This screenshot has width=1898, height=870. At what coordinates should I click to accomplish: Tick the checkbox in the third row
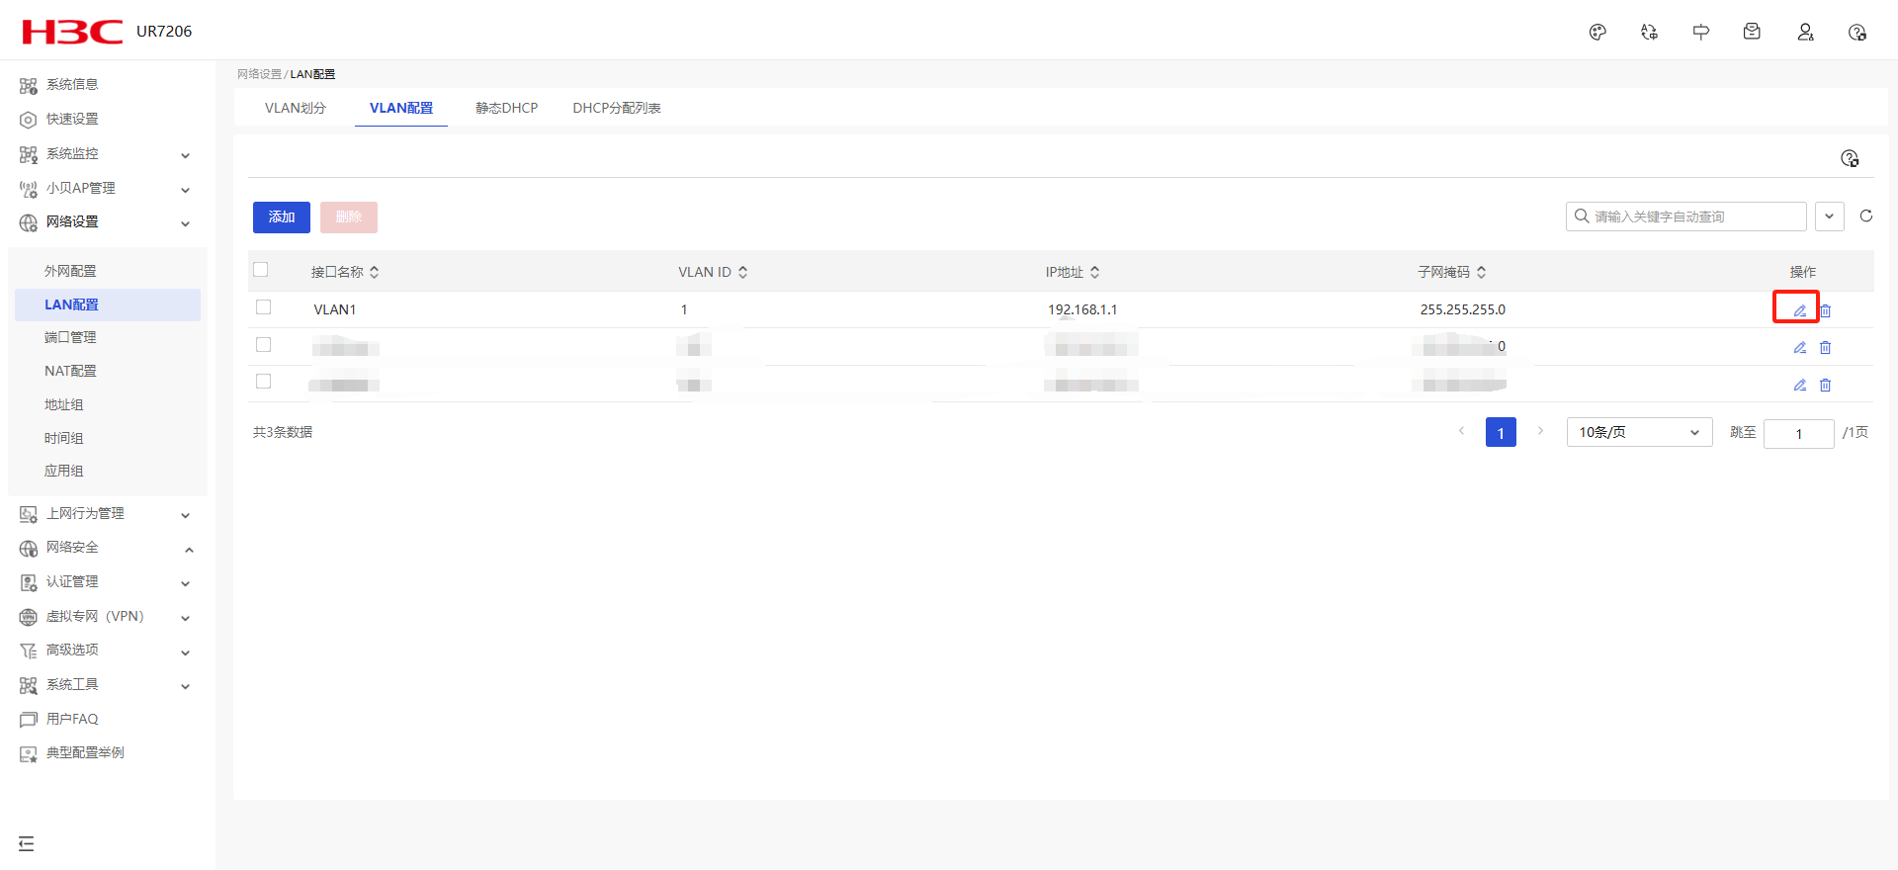coord(263,382)
